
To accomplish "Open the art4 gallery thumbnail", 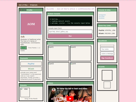I will coord(81,70).
